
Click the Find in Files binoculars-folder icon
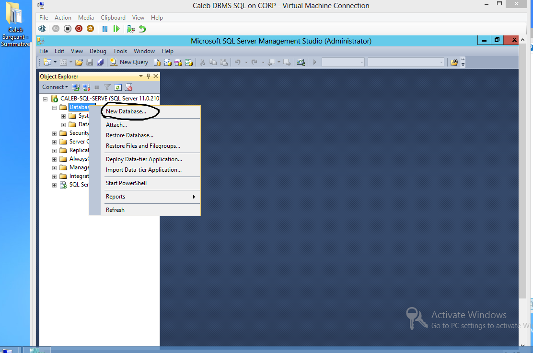point(454,62)
